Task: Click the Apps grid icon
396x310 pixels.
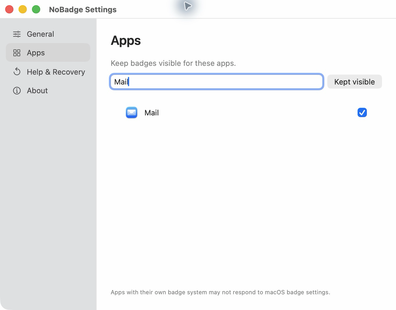Action: [17, 53]
